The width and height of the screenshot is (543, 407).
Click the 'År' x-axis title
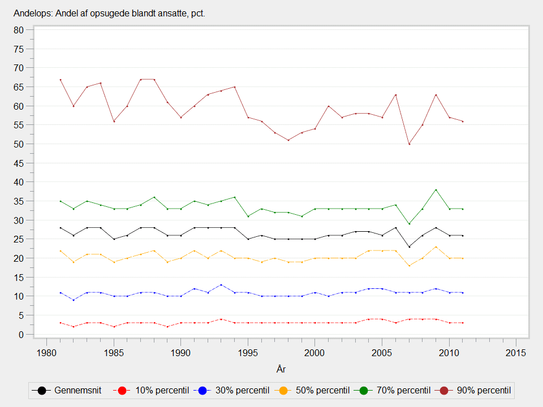(x=281, y=369)
